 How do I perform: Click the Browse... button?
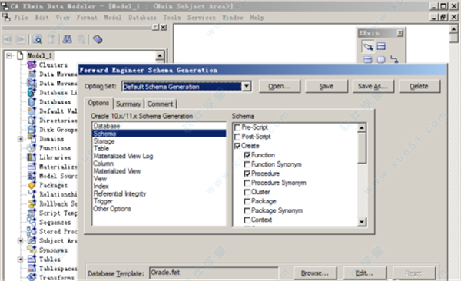coord(315,273)
